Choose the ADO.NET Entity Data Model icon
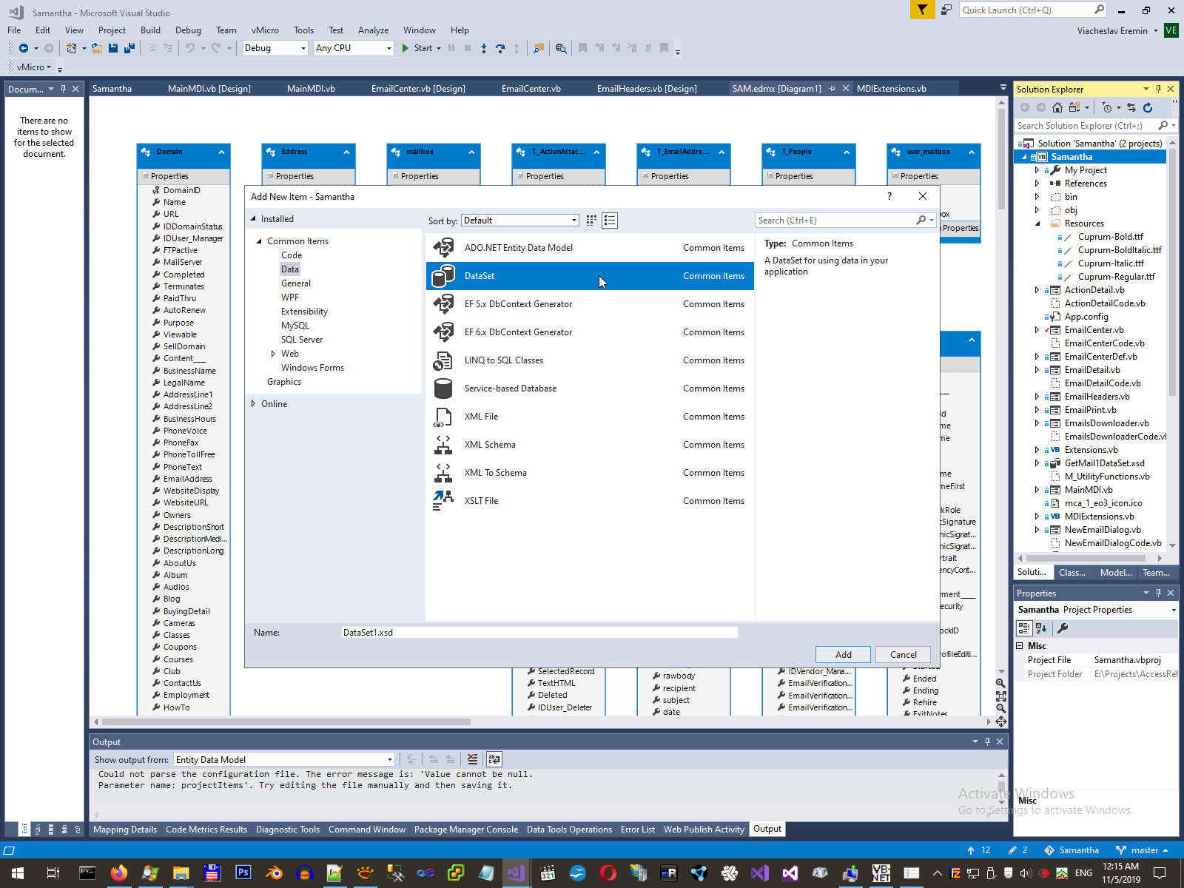This screenshot has width=1184, height=888. [x=443, y=248]
